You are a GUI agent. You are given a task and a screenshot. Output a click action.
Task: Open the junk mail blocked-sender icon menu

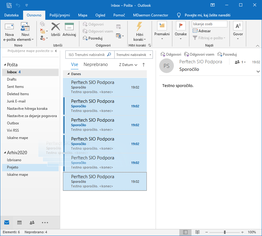[44, 38]
